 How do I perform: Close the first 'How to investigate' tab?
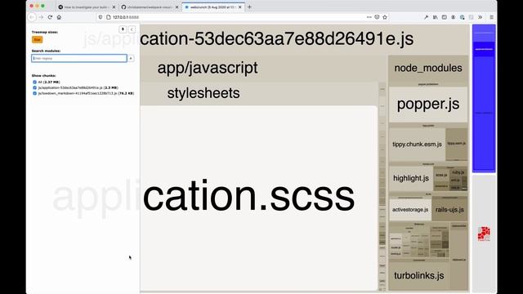[x=114, y=7]
